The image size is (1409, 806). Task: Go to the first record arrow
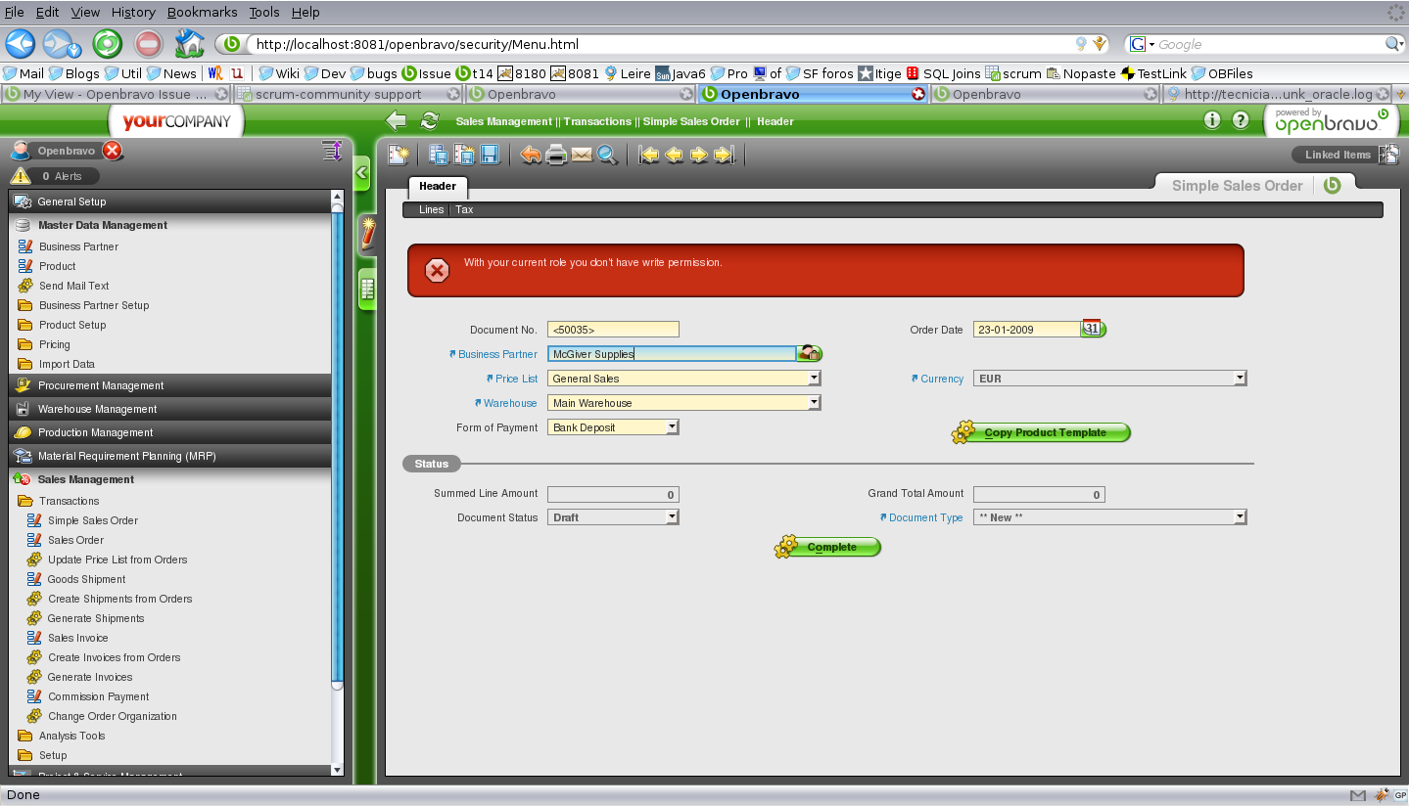648,155
